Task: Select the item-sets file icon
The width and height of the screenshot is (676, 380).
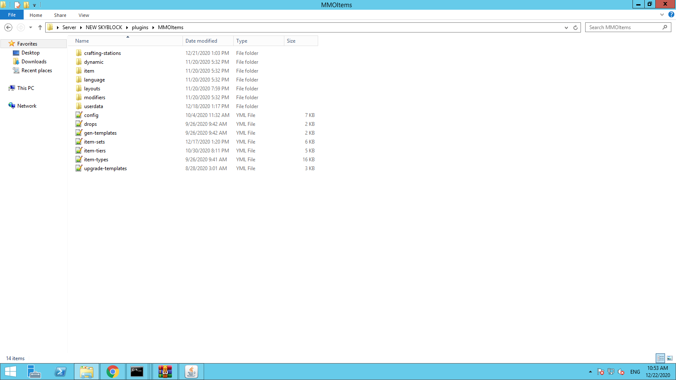Action: [x=79, y=141]
